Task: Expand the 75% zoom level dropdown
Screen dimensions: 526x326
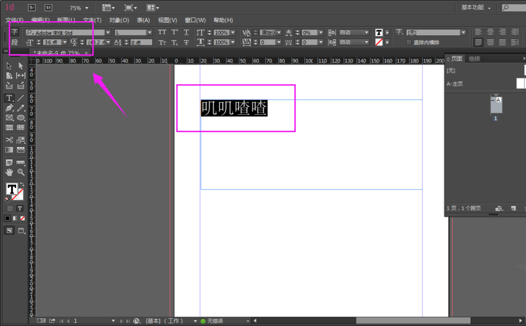Action: click(86, 9)
